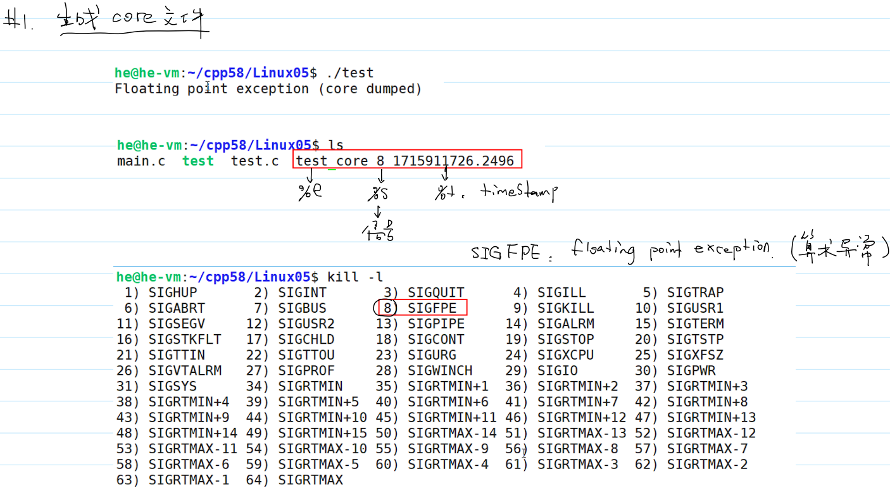
Task: Select final signal entry "SIGRTMAX" numbered 64
Action: point(311,480)
